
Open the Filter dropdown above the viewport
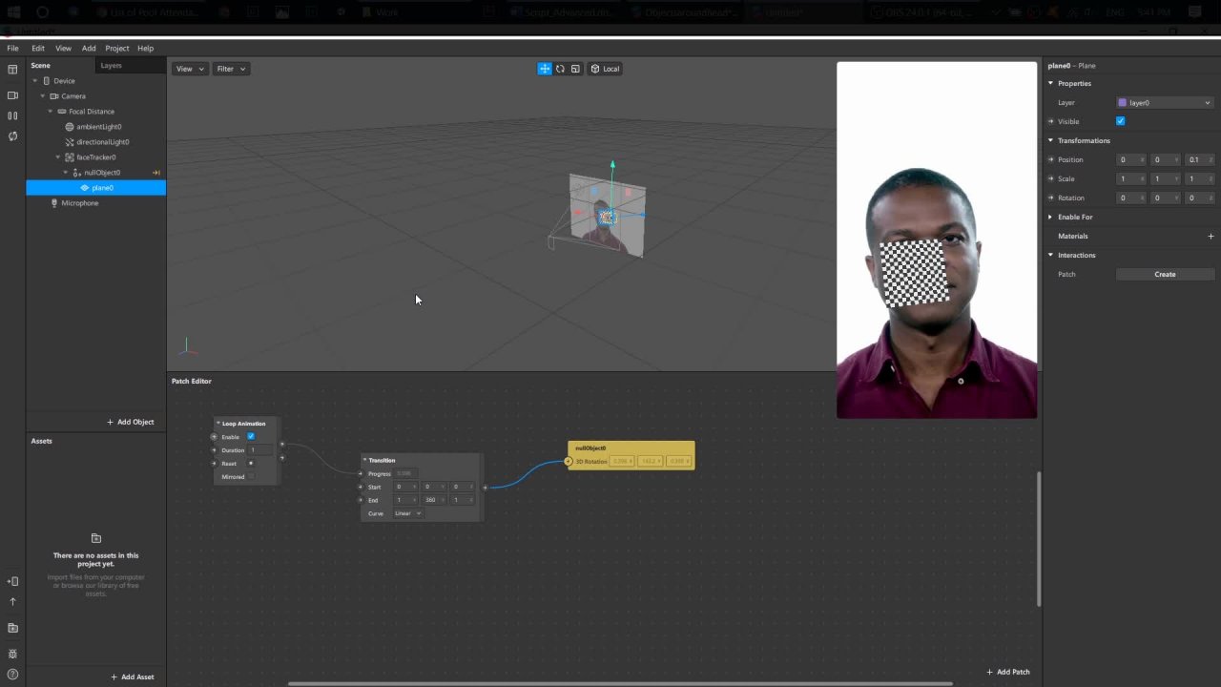pyautogui.click(x=230, y=68)
